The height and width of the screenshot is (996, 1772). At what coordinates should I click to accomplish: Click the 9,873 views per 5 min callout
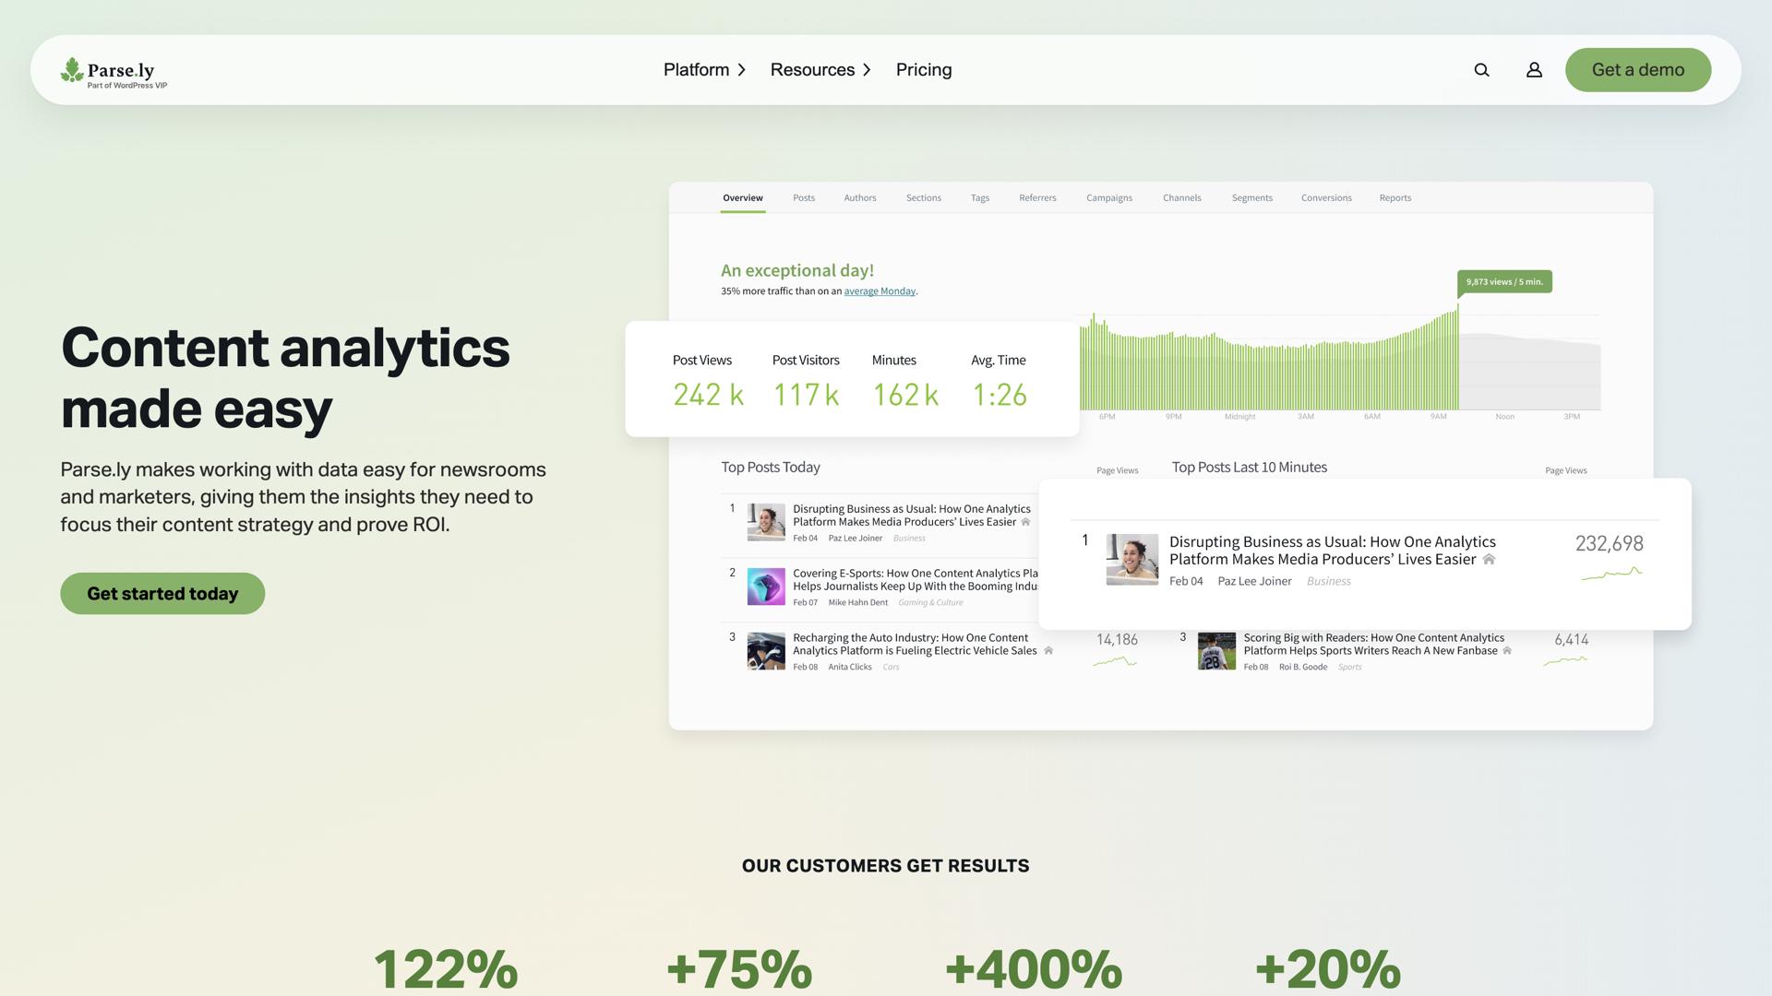point(1503,281)
